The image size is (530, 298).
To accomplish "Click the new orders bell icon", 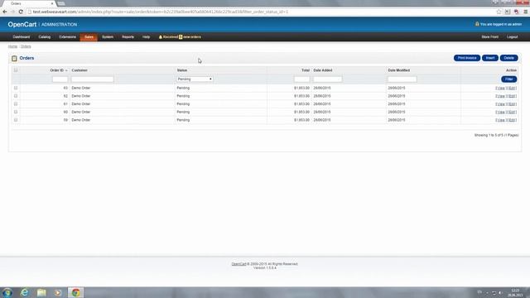I will click(161, 36).
